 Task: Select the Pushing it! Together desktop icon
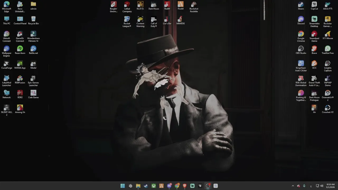click(x=301, y=96)
